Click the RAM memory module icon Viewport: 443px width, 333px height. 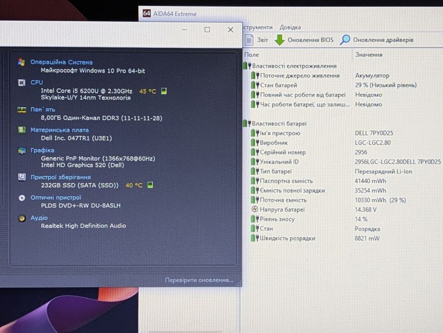point(22,110)
